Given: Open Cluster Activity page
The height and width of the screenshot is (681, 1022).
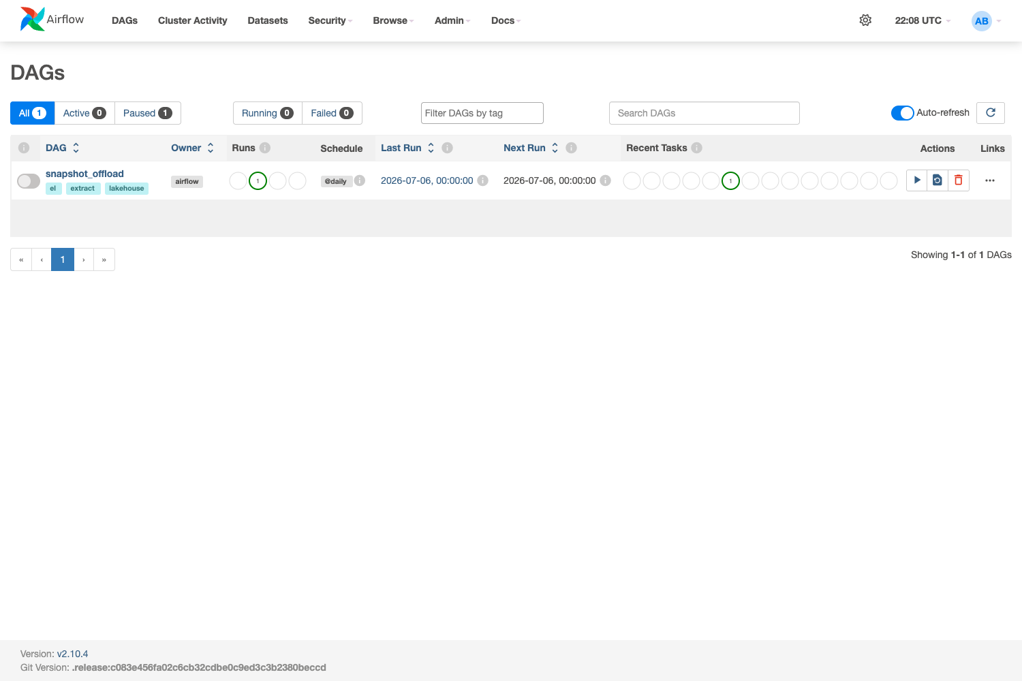Looking at the screenshot, I should pos(193,20).
